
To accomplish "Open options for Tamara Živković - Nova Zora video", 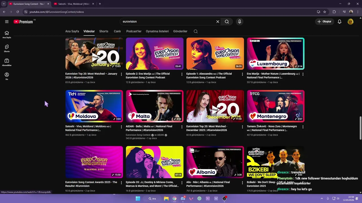I will (303, 127).
